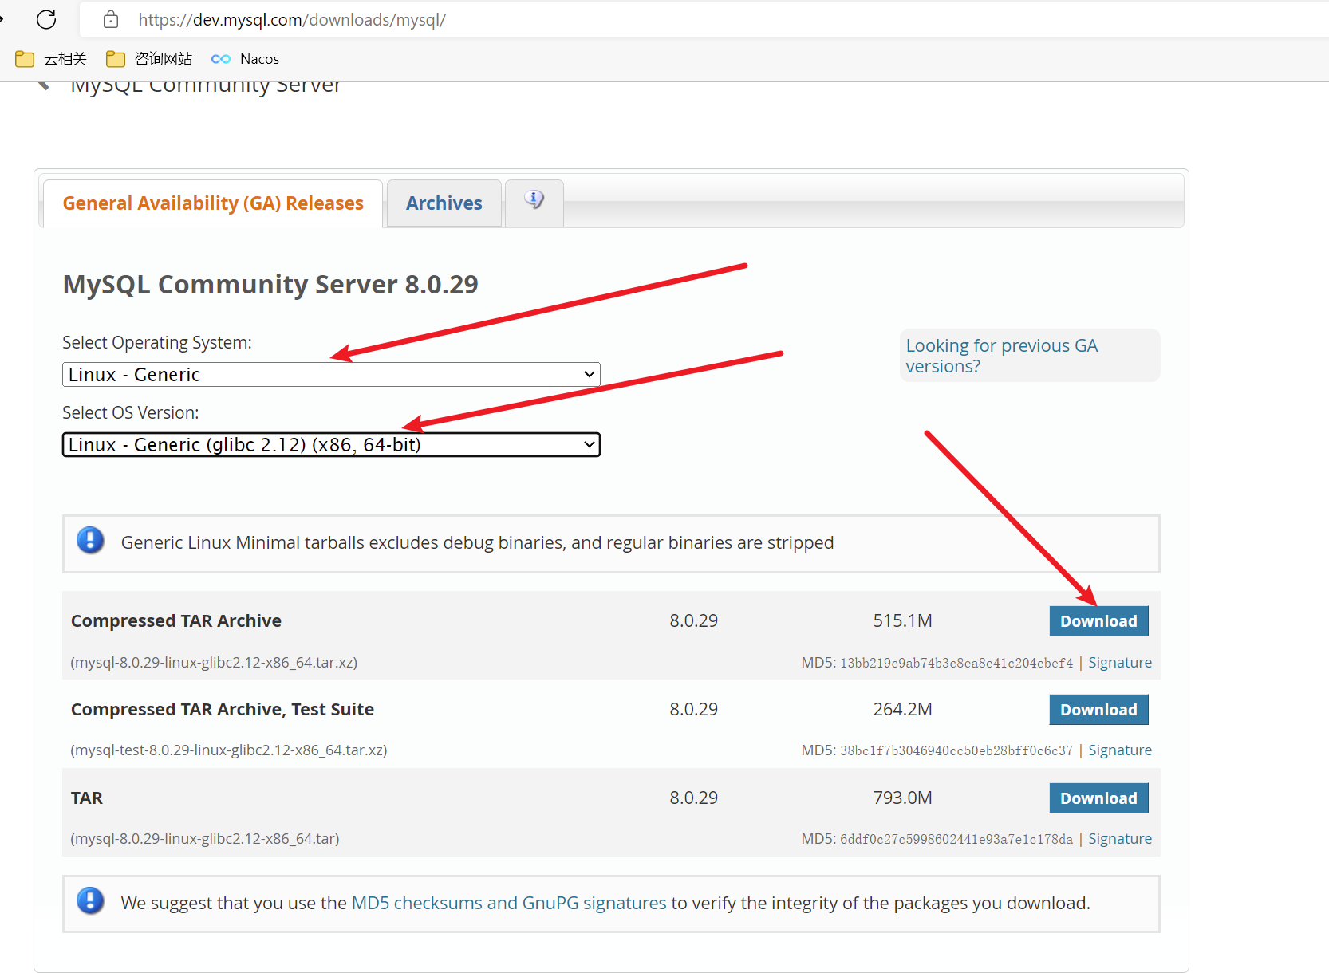Click the info icon beside MD5 suggestion note
The width and height of the screenshot is (1329, 973).
pos(90,901)
